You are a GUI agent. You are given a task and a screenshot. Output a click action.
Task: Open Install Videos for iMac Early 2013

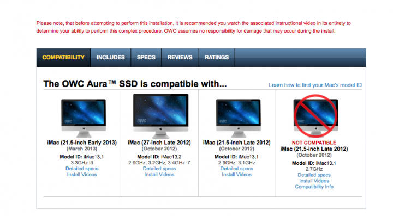pyautogui.click(x=82, y=175)
